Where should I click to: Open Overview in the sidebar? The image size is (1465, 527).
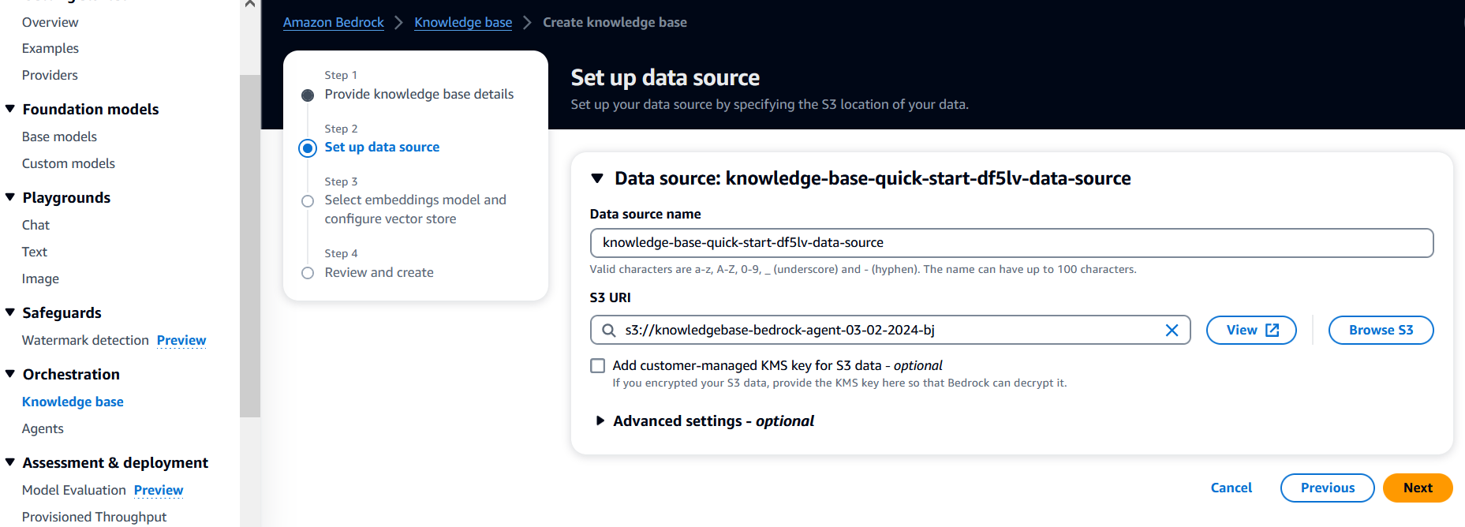pyautogui.click(x=50, y=23)
